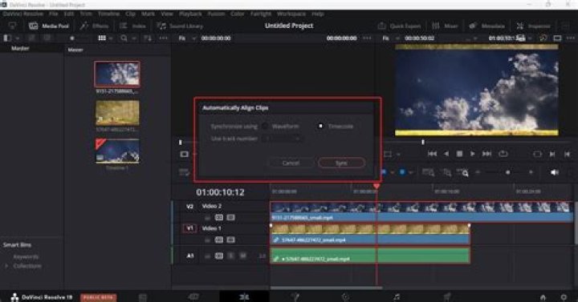This screenshot has width=578, height=302.
Task: Go to last frame in viewer
Action: 486,154
